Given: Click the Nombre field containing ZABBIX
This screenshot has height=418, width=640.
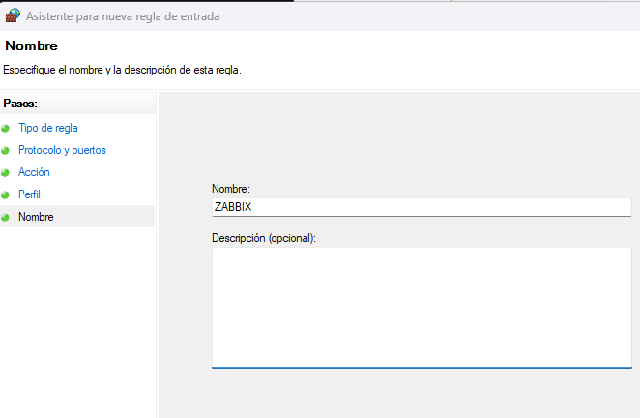Looking at the screenshot, I should point(422,207).
